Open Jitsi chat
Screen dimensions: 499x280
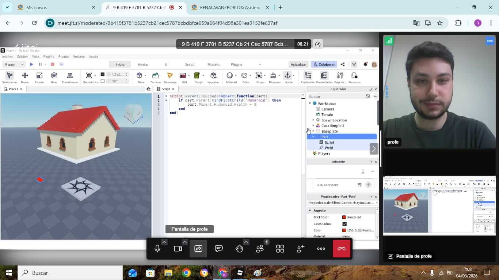(219, 249)
